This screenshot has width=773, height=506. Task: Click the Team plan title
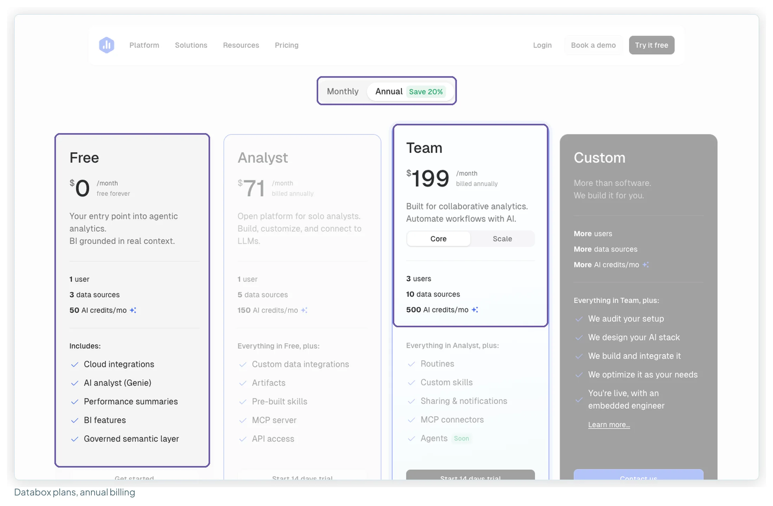pyautogui.click(x=424, y=148)
